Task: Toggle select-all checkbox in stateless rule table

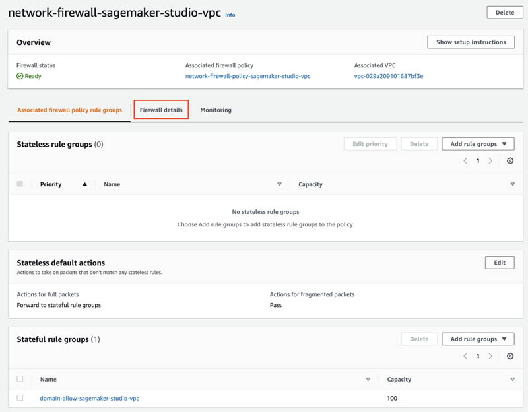Action: click(x=20, y=184)
